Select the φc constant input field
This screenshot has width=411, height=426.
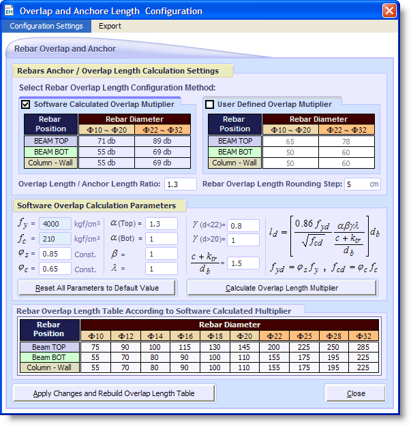tap(55, 268)
